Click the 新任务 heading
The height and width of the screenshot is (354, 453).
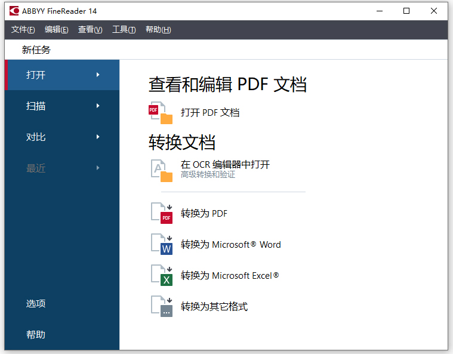pyautogui.click(x=36, y=50)
